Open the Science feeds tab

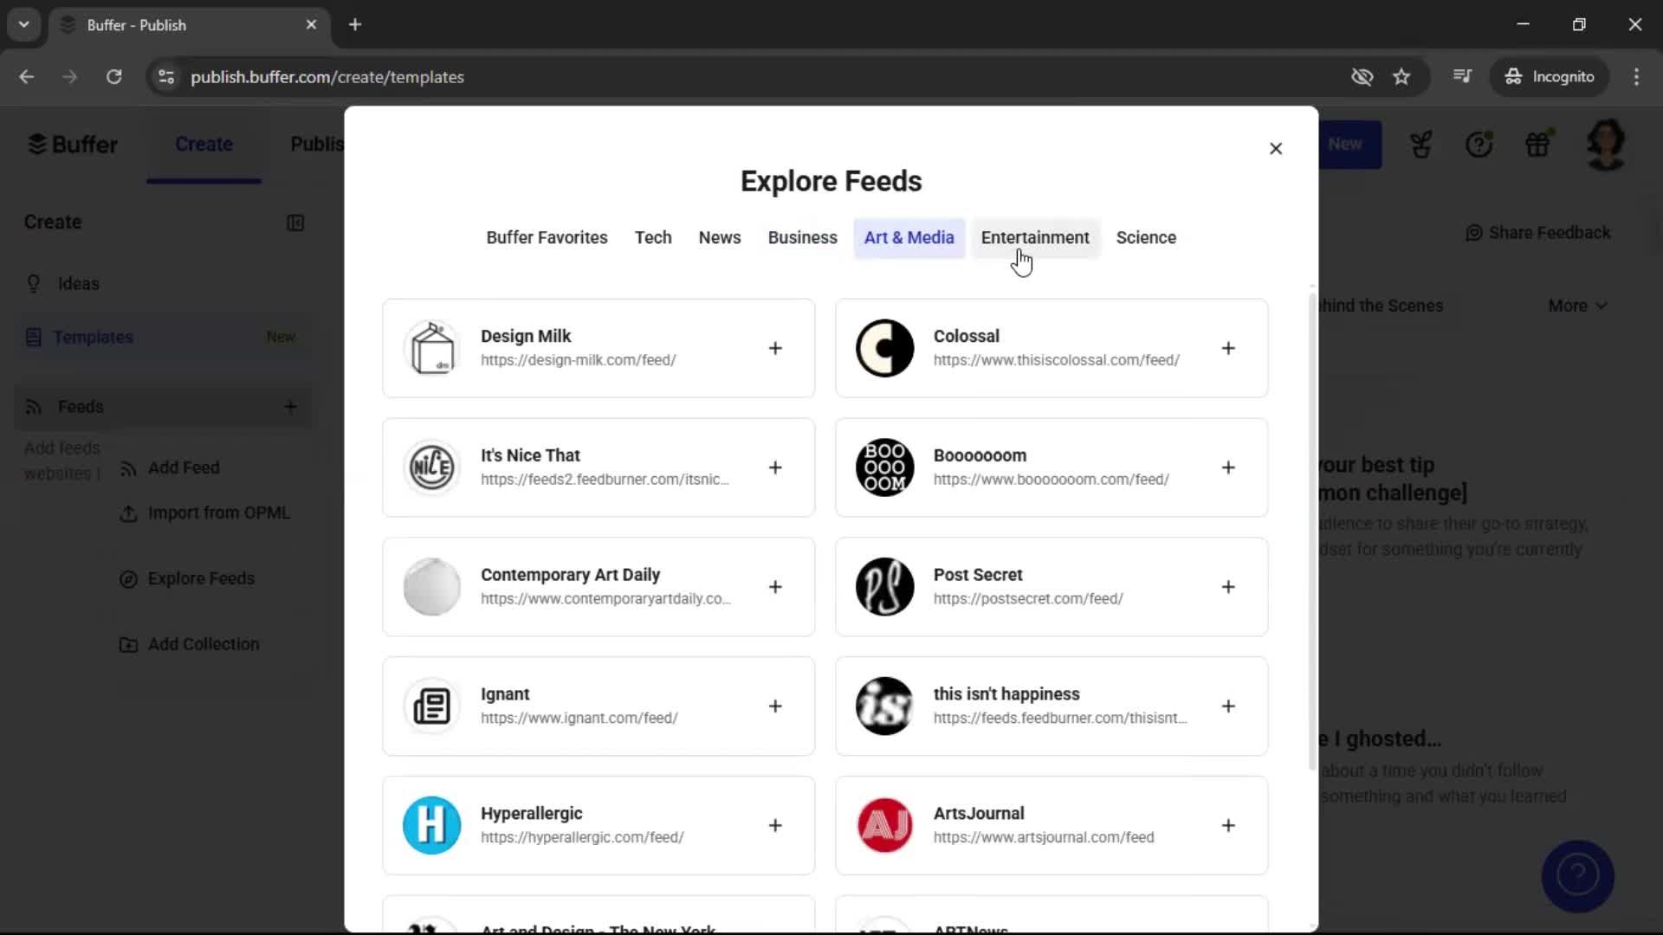(x=1146, y=237)
